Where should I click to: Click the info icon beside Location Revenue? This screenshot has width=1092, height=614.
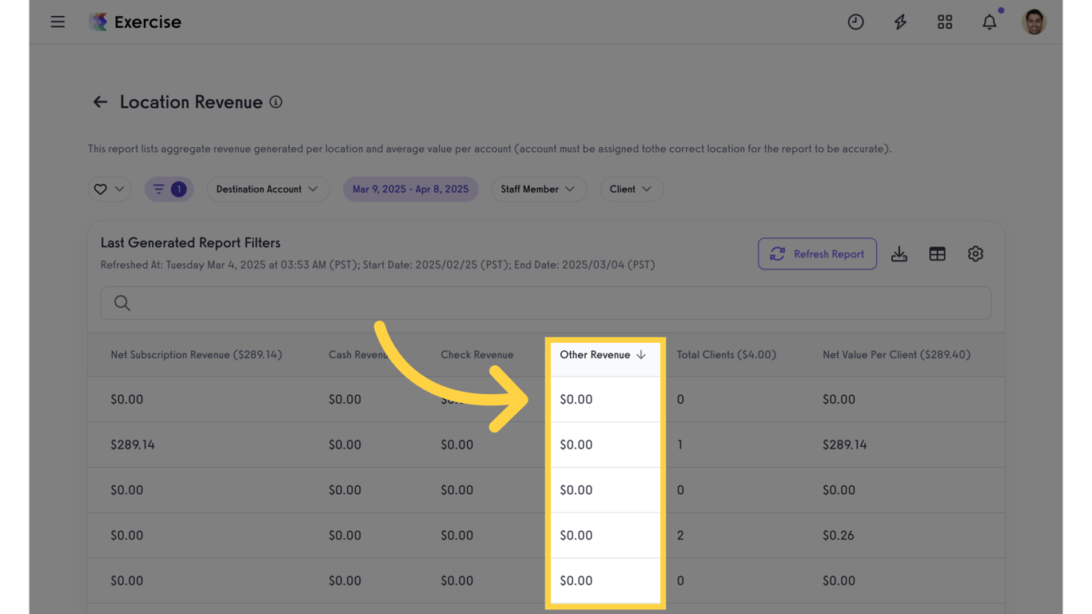[276, 102]
